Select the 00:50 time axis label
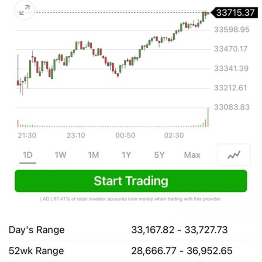Screen dimensions: 262x262 (x=125, y=135)
